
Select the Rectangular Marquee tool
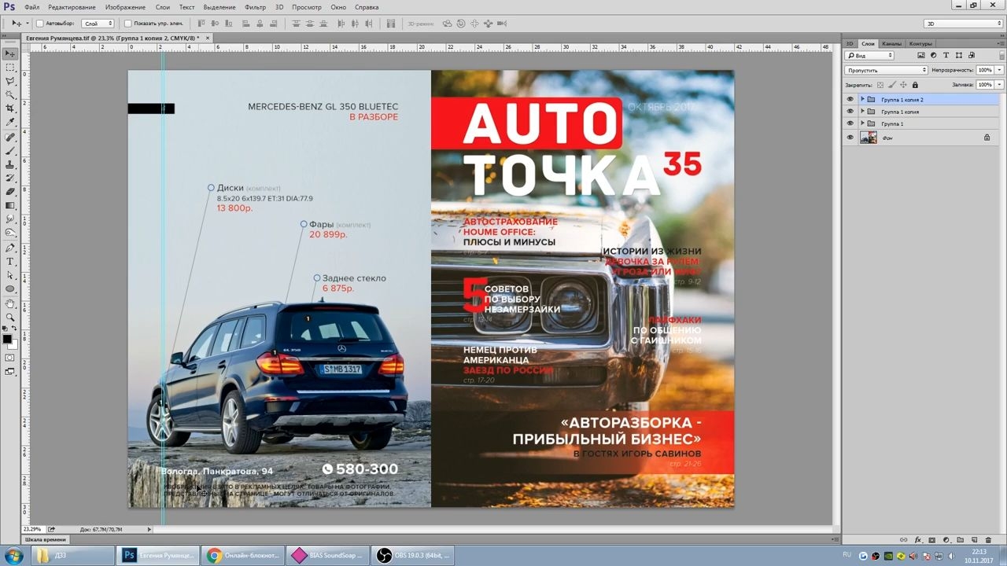tap(10, 68)
